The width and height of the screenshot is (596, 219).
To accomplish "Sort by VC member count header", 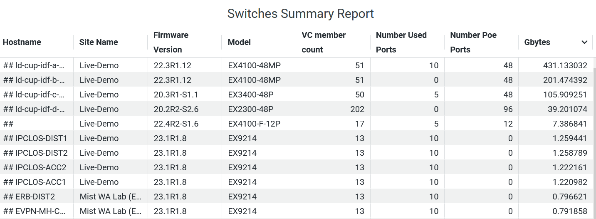I will pyautogui.click(x=324, y=42).
